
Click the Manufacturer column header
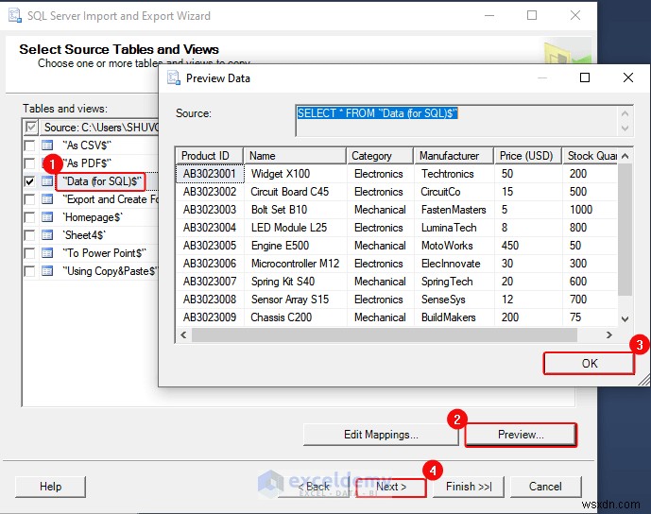454,156
